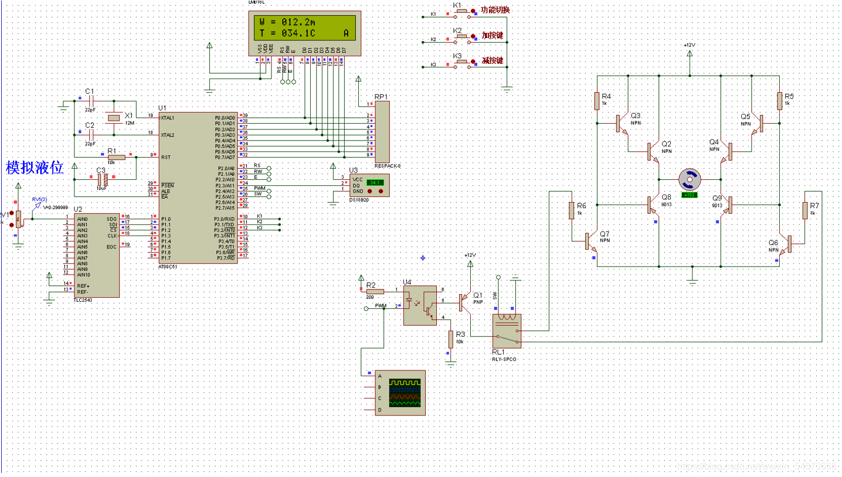The image size is (842, 477).
Task: Select capacitor C2
Action: [90, 134]
